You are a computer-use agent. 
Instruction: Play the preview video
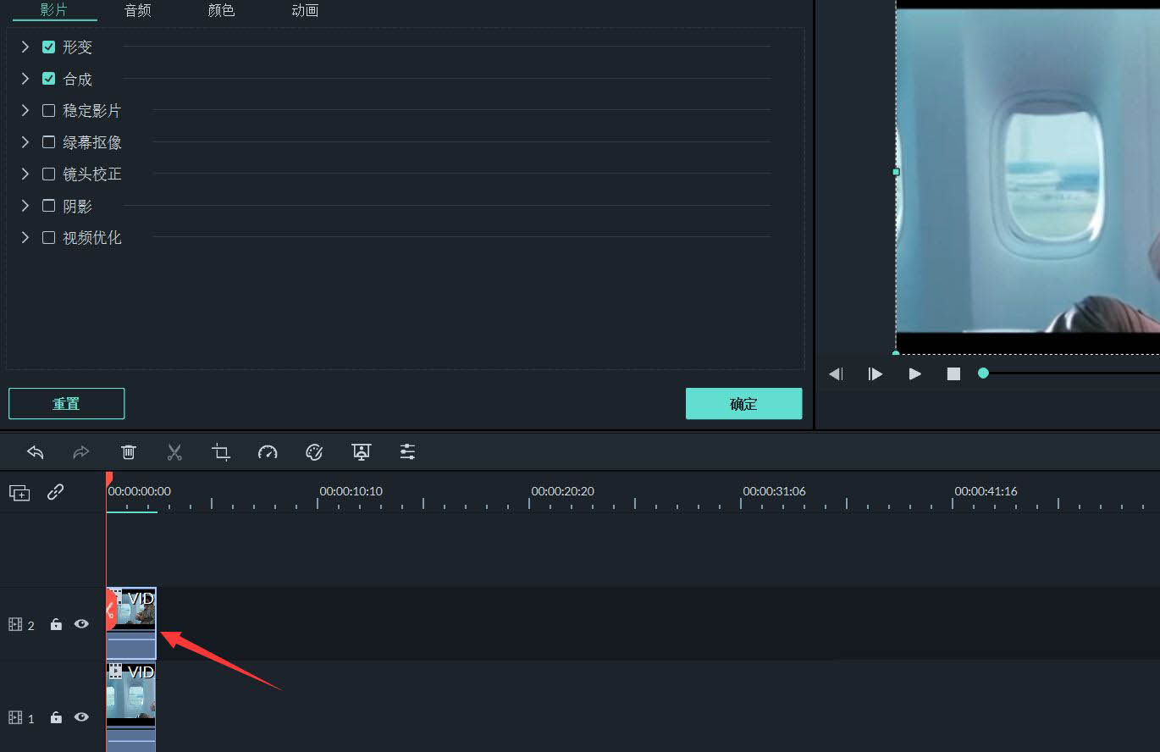click(915, 374)
